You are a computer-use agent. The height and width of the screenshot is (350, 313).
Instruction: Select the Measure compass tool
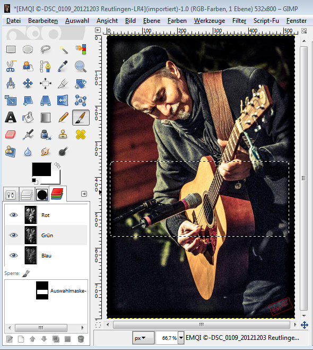[11, 84]
